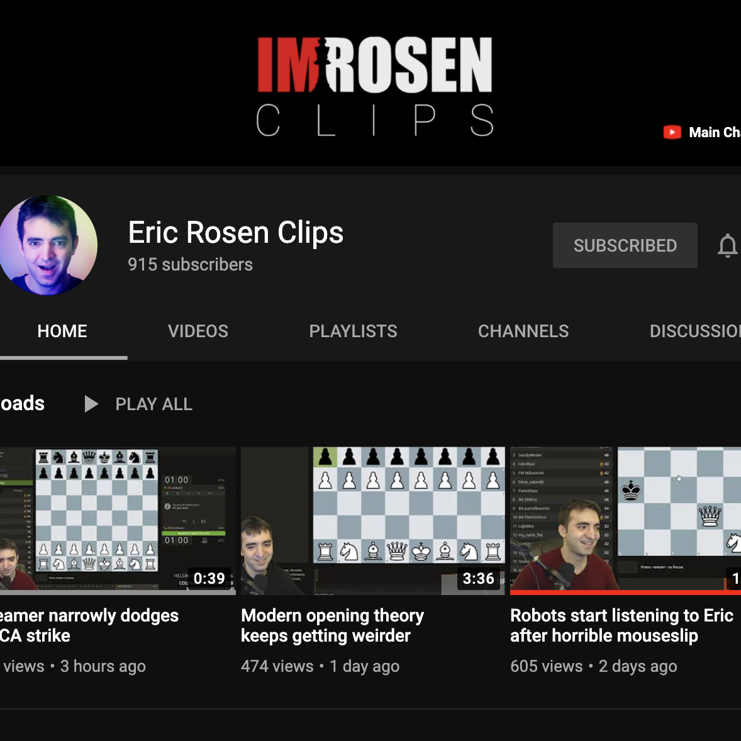This screenshot has width=741, height=741.
Task: Click the PLAY ALL text button
Action: (x=153, y=404)
